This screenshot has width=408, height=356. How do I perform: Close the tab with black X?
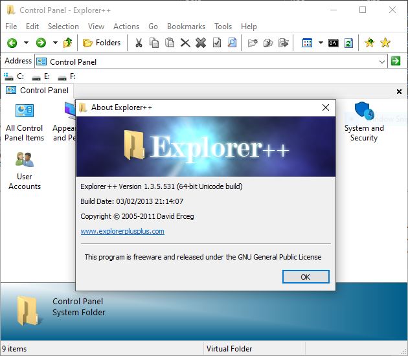click(x=399, y=91)
